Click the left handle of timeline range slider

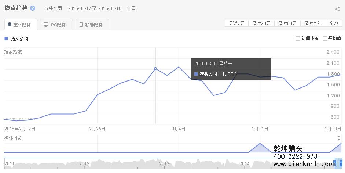335,163
